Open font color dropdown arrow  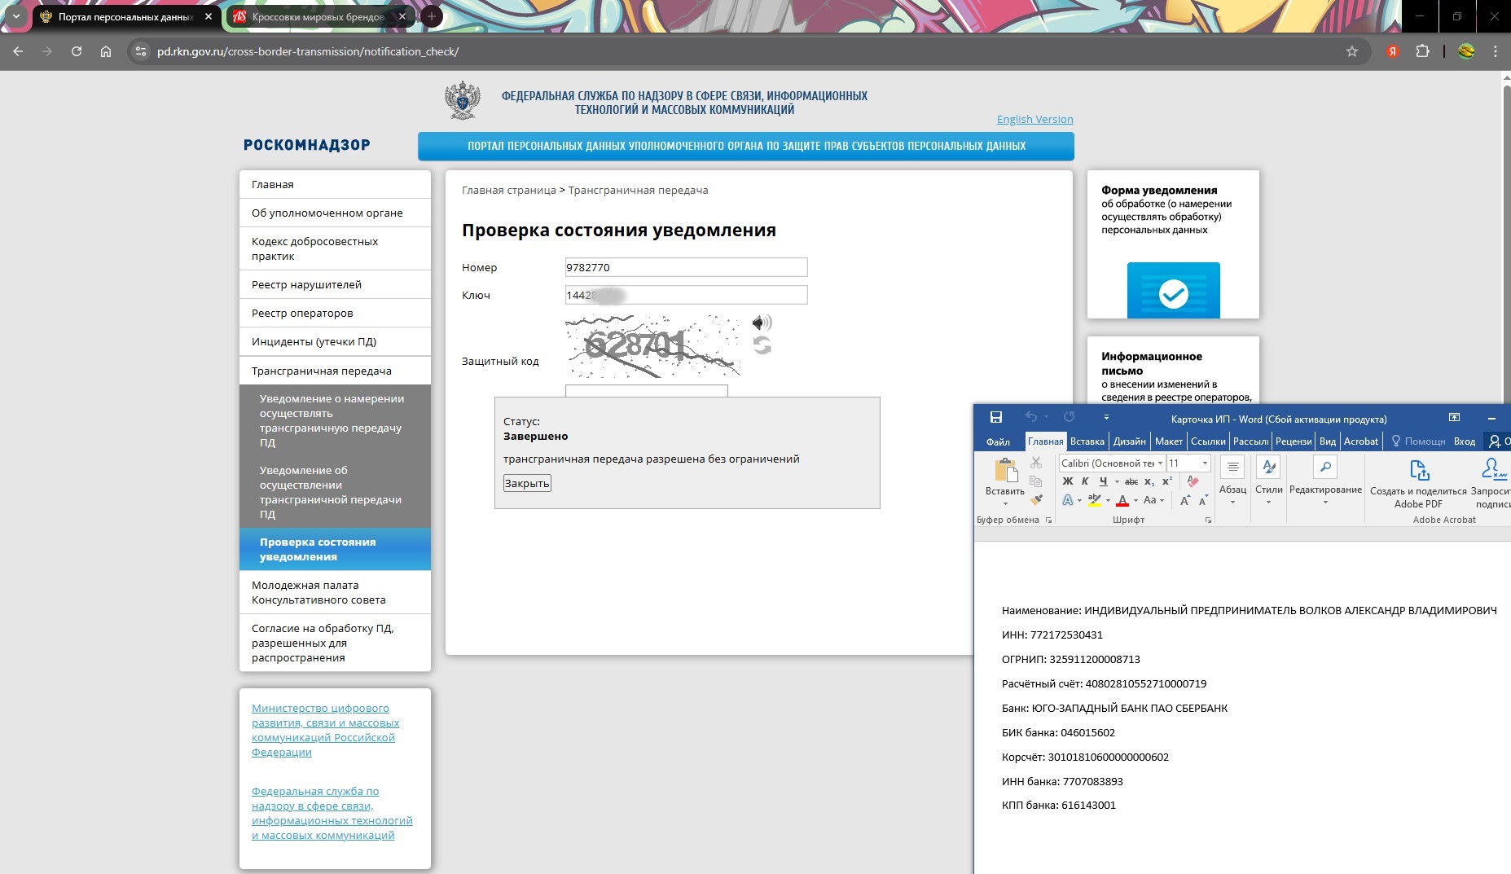pos(1135,500)
